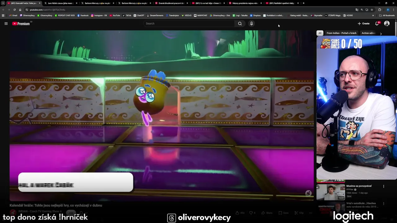Open the video's more actions ellipsis
Viewport: 397px width, 223px height.
tap(310, 213)
